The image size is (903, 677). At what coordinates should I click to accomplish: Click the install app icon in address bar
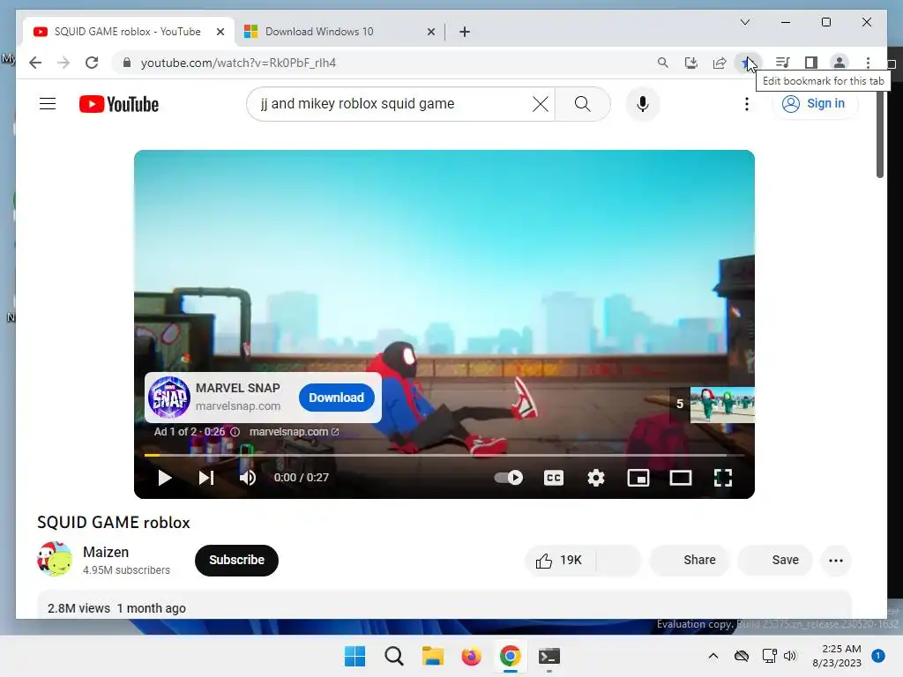691,63
